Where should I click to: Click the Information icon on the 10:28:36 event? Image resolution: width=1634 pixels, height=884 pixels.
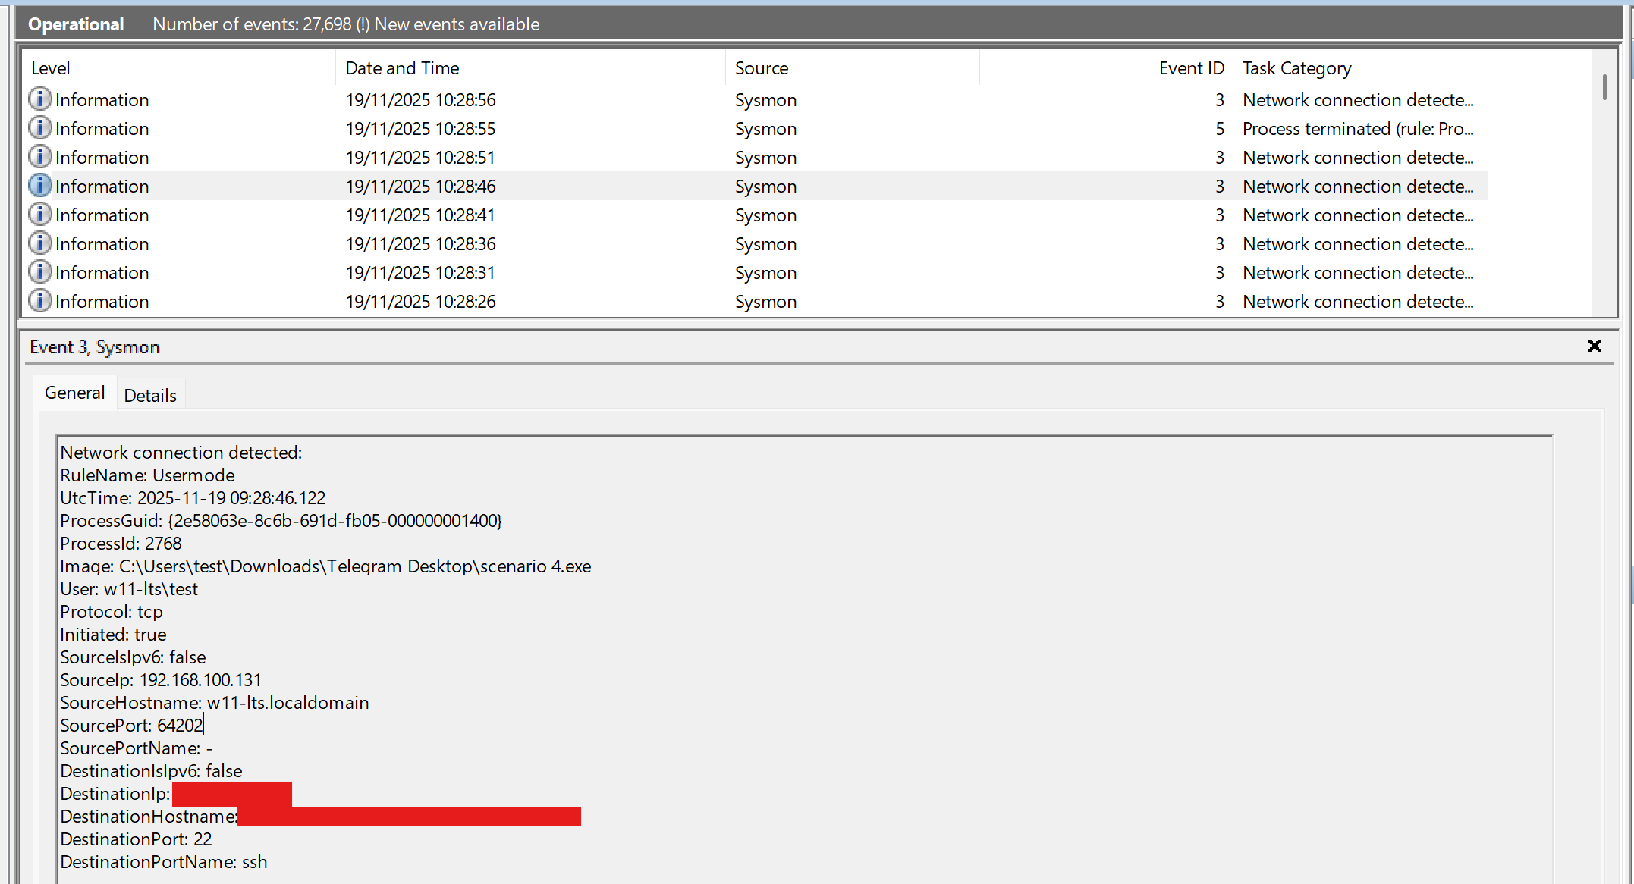(39, 243)
